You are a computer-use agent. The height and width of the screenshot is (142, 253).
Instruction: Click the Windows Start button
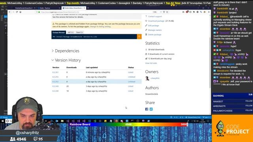coord(3,121)
